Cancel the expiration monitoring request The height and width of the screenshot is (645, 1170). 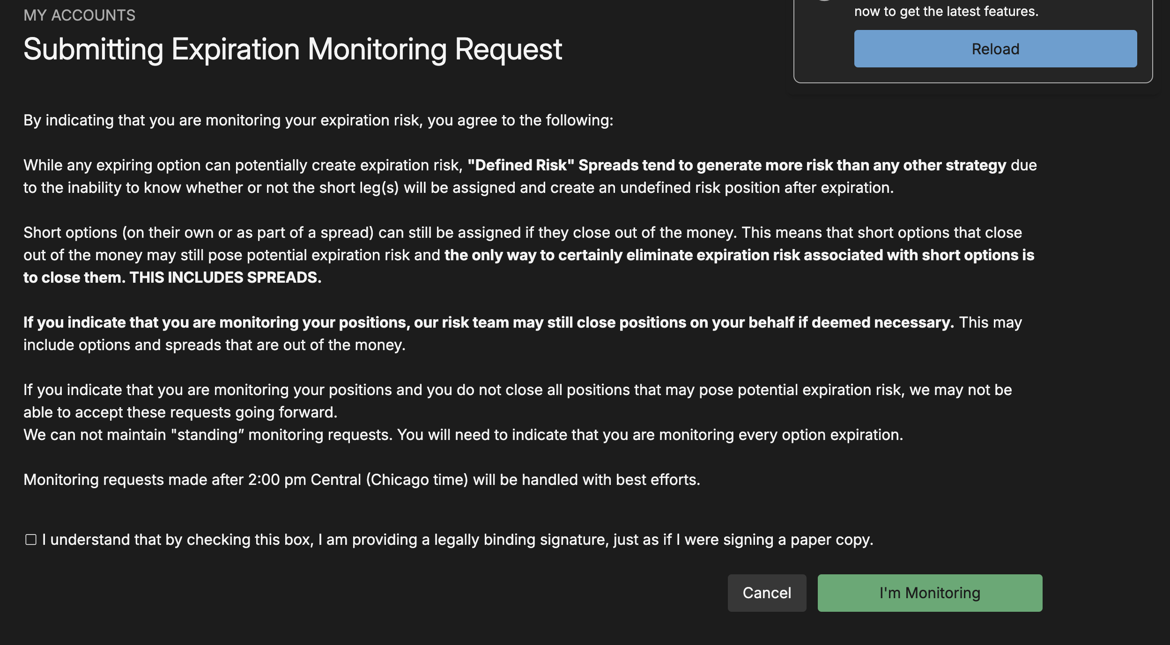[x=767, y=593]
